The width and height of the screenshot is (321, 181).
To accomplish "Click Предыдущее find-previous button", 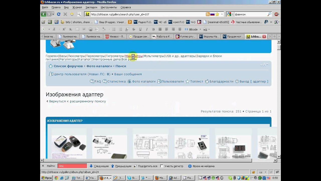I will (121, 166).
